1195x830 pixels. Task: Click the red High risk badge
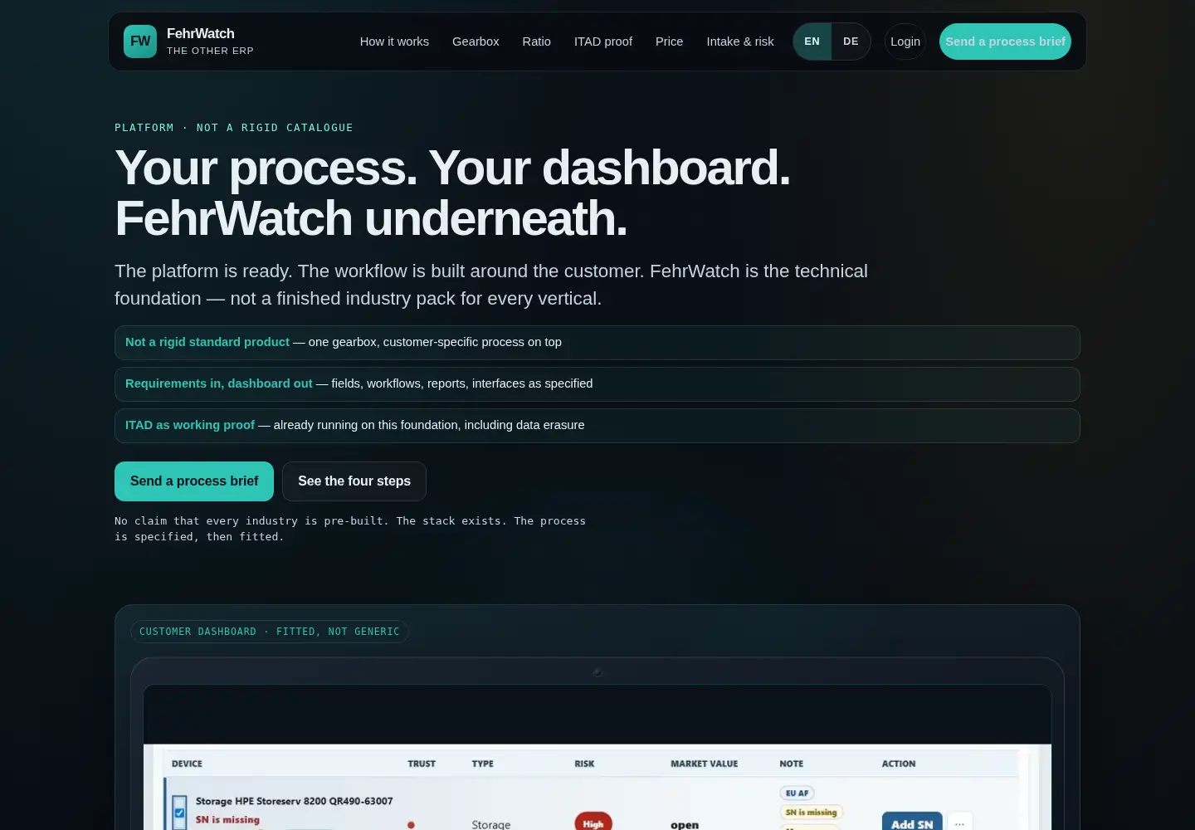(x=593, y=822)
